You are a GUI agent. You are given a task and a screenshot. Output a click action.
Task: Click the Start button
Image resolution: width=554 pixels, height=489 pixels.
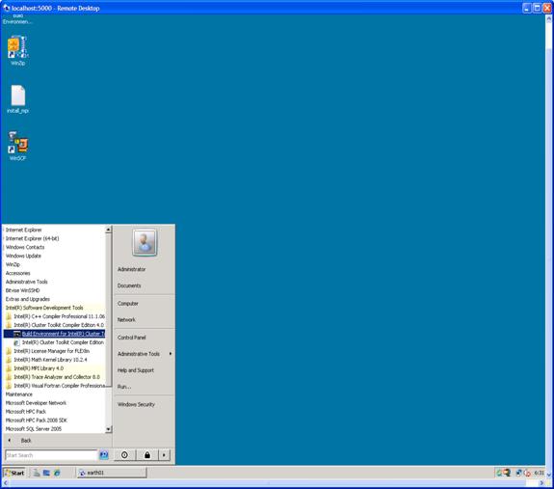[x=14, y=473]
